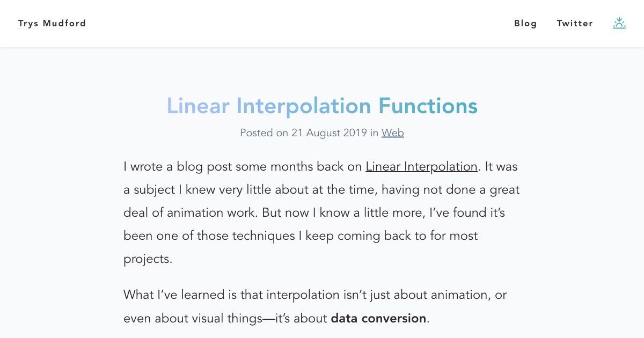Select the decorative sunrise icon beside Twitter
The height and width of the screenshot is (338, 644).
(619, 23)
